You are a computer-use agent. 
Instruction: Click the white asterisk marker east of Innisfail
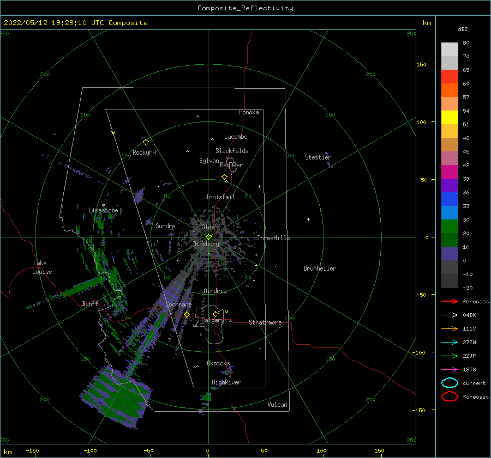pyautogui.click(x=259, y=187)
